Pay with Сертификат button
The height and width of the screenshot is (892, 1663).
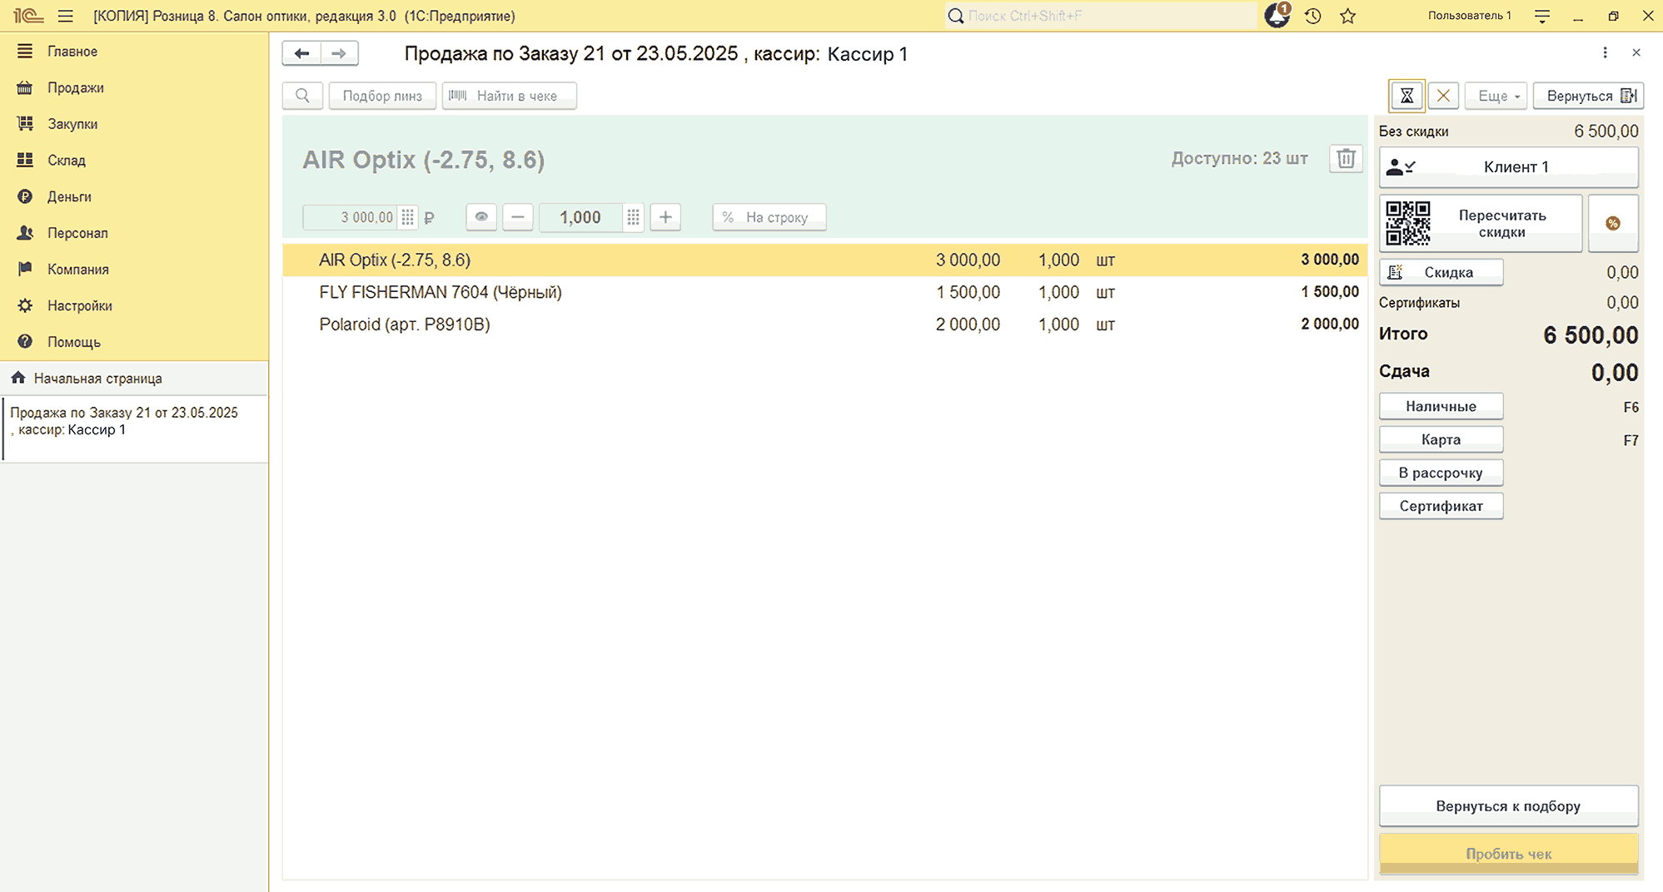point(1441,506)
